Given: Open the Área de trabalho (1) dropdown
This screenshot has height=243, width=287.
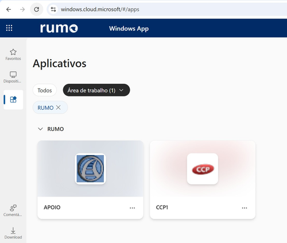Looking at the screenshot, I should pyautogui.click(x=96, y=90).
